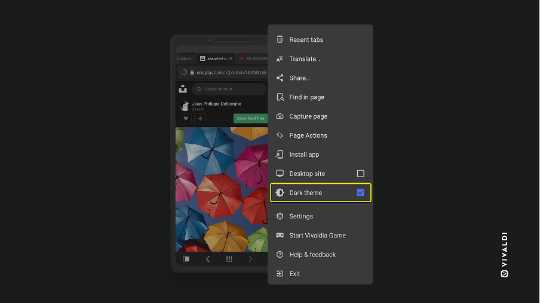Viewport: 540px width, 303px height.
Task: Tap the Speed Dial grid icon
Action: tap(229, 259)
